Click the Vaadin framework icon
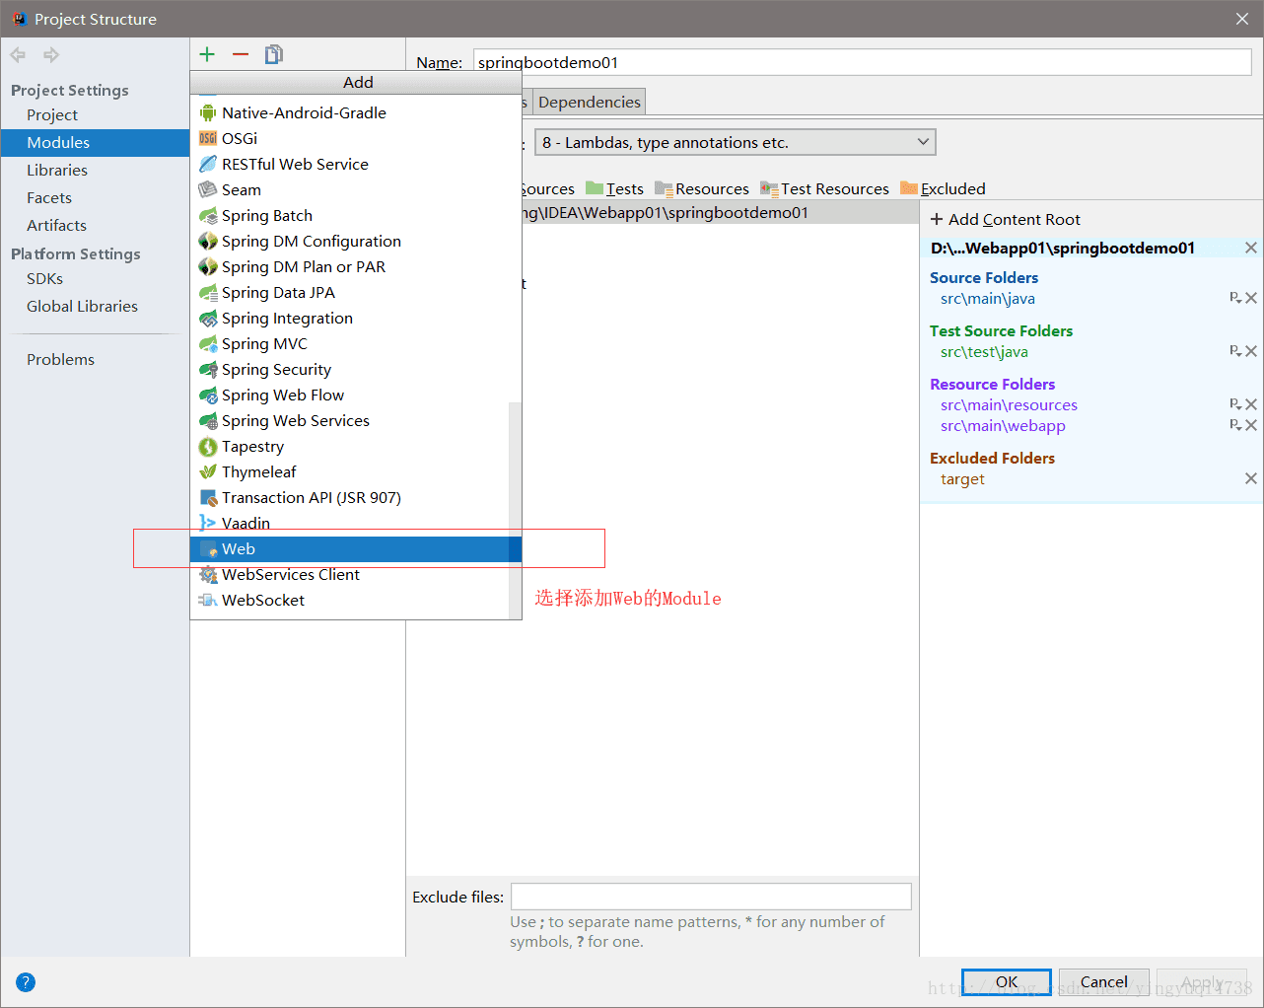1264x1008 pixels. click(x=207, y=523)
